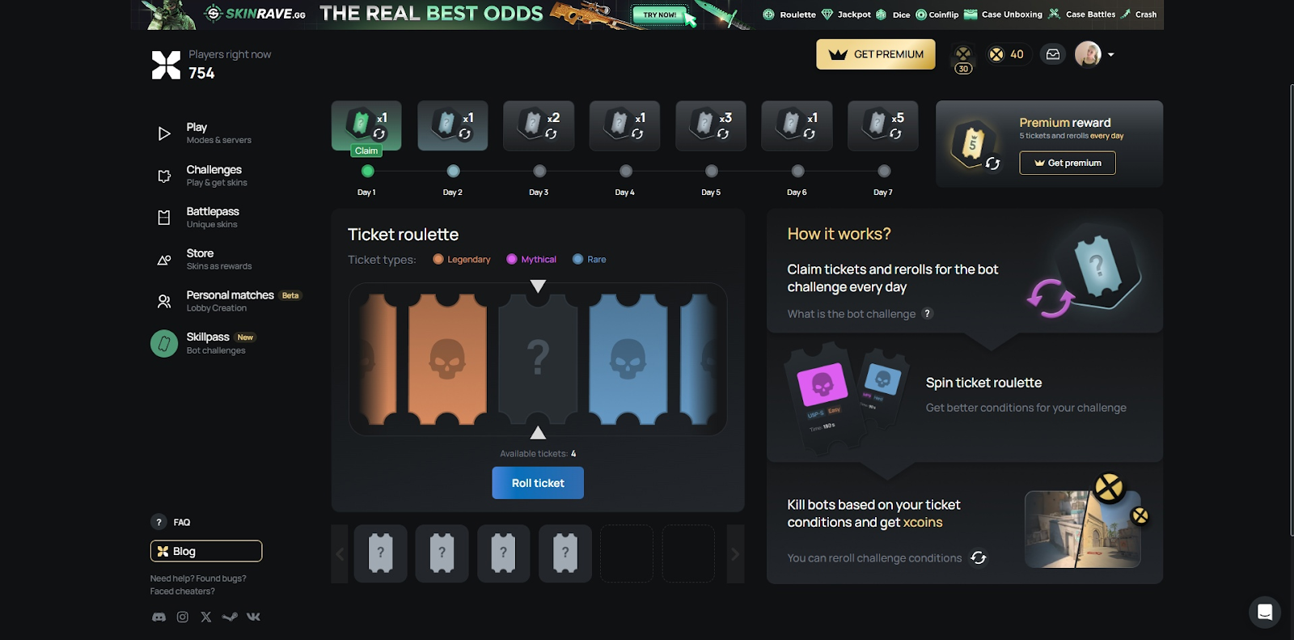Open the Battlepass menu item
This screenshot has width=1294, height=640.
click(212, 218)
